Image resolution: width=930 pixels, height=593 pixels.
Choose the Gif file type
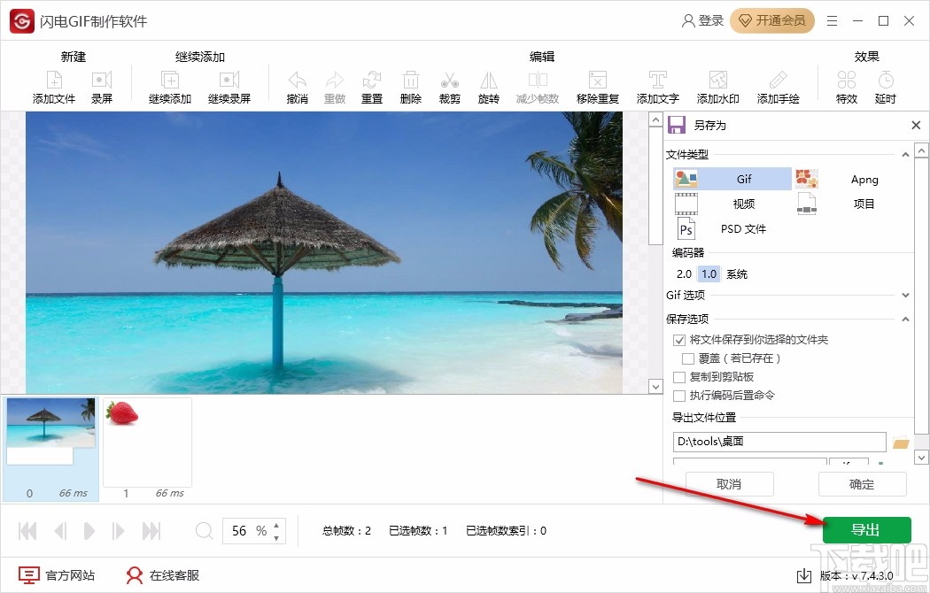click(x=732, y=179)
